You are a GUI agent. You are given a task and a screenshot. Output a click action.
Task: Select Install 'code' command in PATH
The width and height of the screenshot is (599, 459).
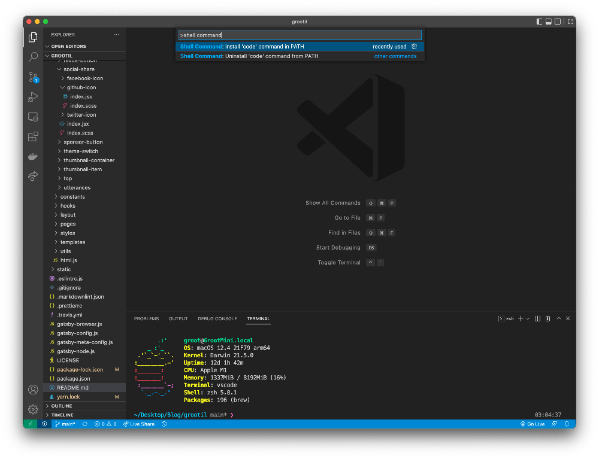point(300,47)
